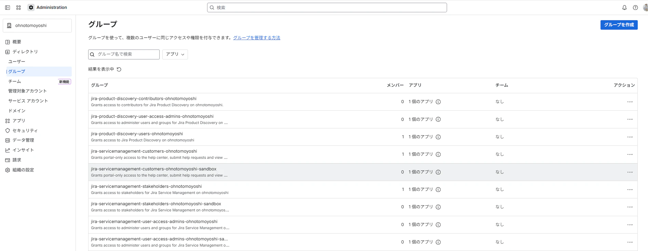Expand ディレクトリ in the sidebar
This screenshot has width=648, height=251.
click(x=37, y=52)
